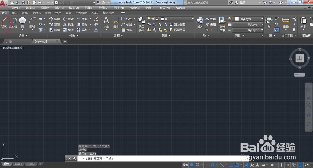Open 图层特性 (Layer Properties) manager
313x168 pixels.
tap(141, 24)
